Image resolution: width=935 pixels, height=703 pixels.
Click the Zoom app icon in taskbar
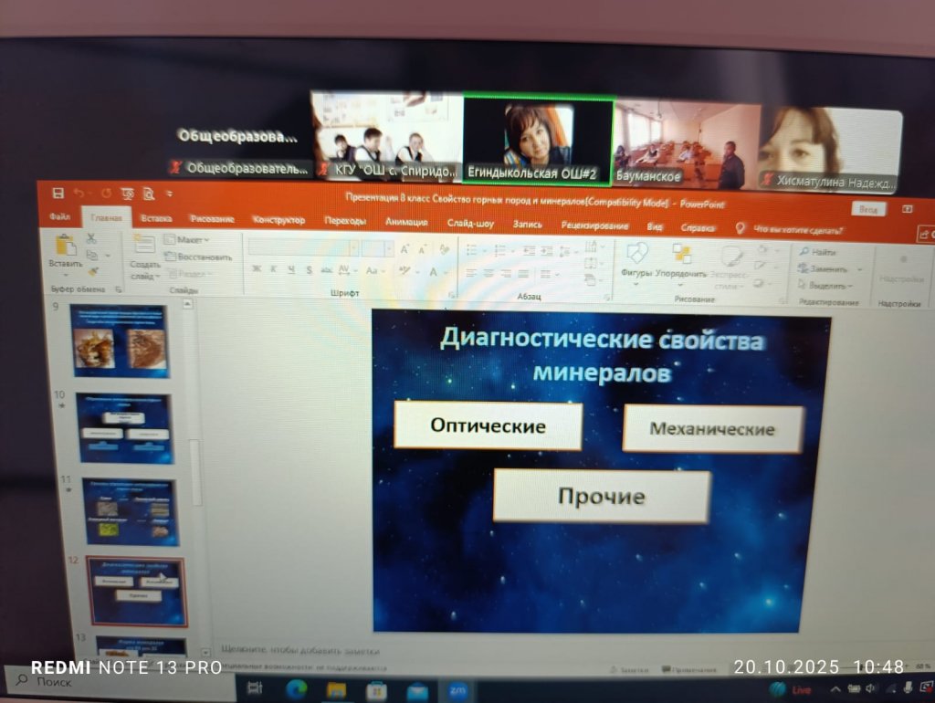(457, 690)
